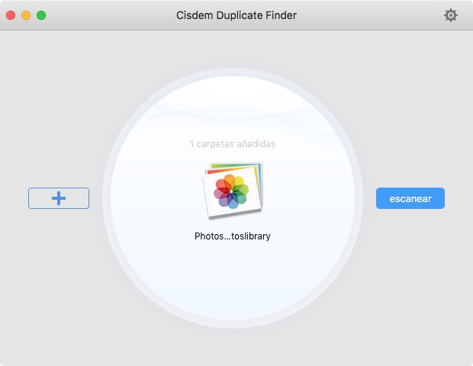Image resolution: width=473 pixels, height=366 pixels.
Task: Click the gear cog in the title bar
Action: [450, 15]
